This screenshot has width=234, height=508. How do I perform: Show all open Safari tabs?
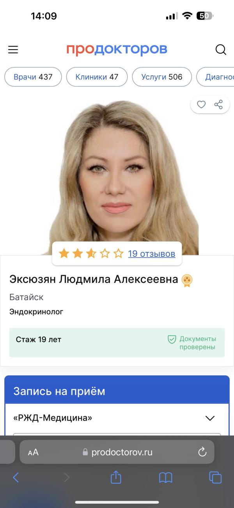click(215, 477)
